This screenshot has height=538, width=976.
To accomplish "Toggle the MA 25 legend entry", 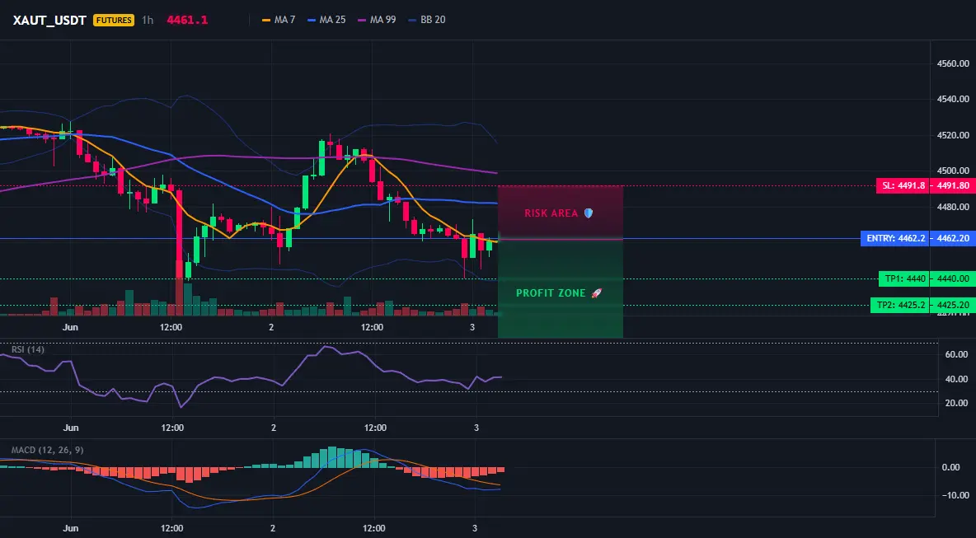I will point(326,20).
